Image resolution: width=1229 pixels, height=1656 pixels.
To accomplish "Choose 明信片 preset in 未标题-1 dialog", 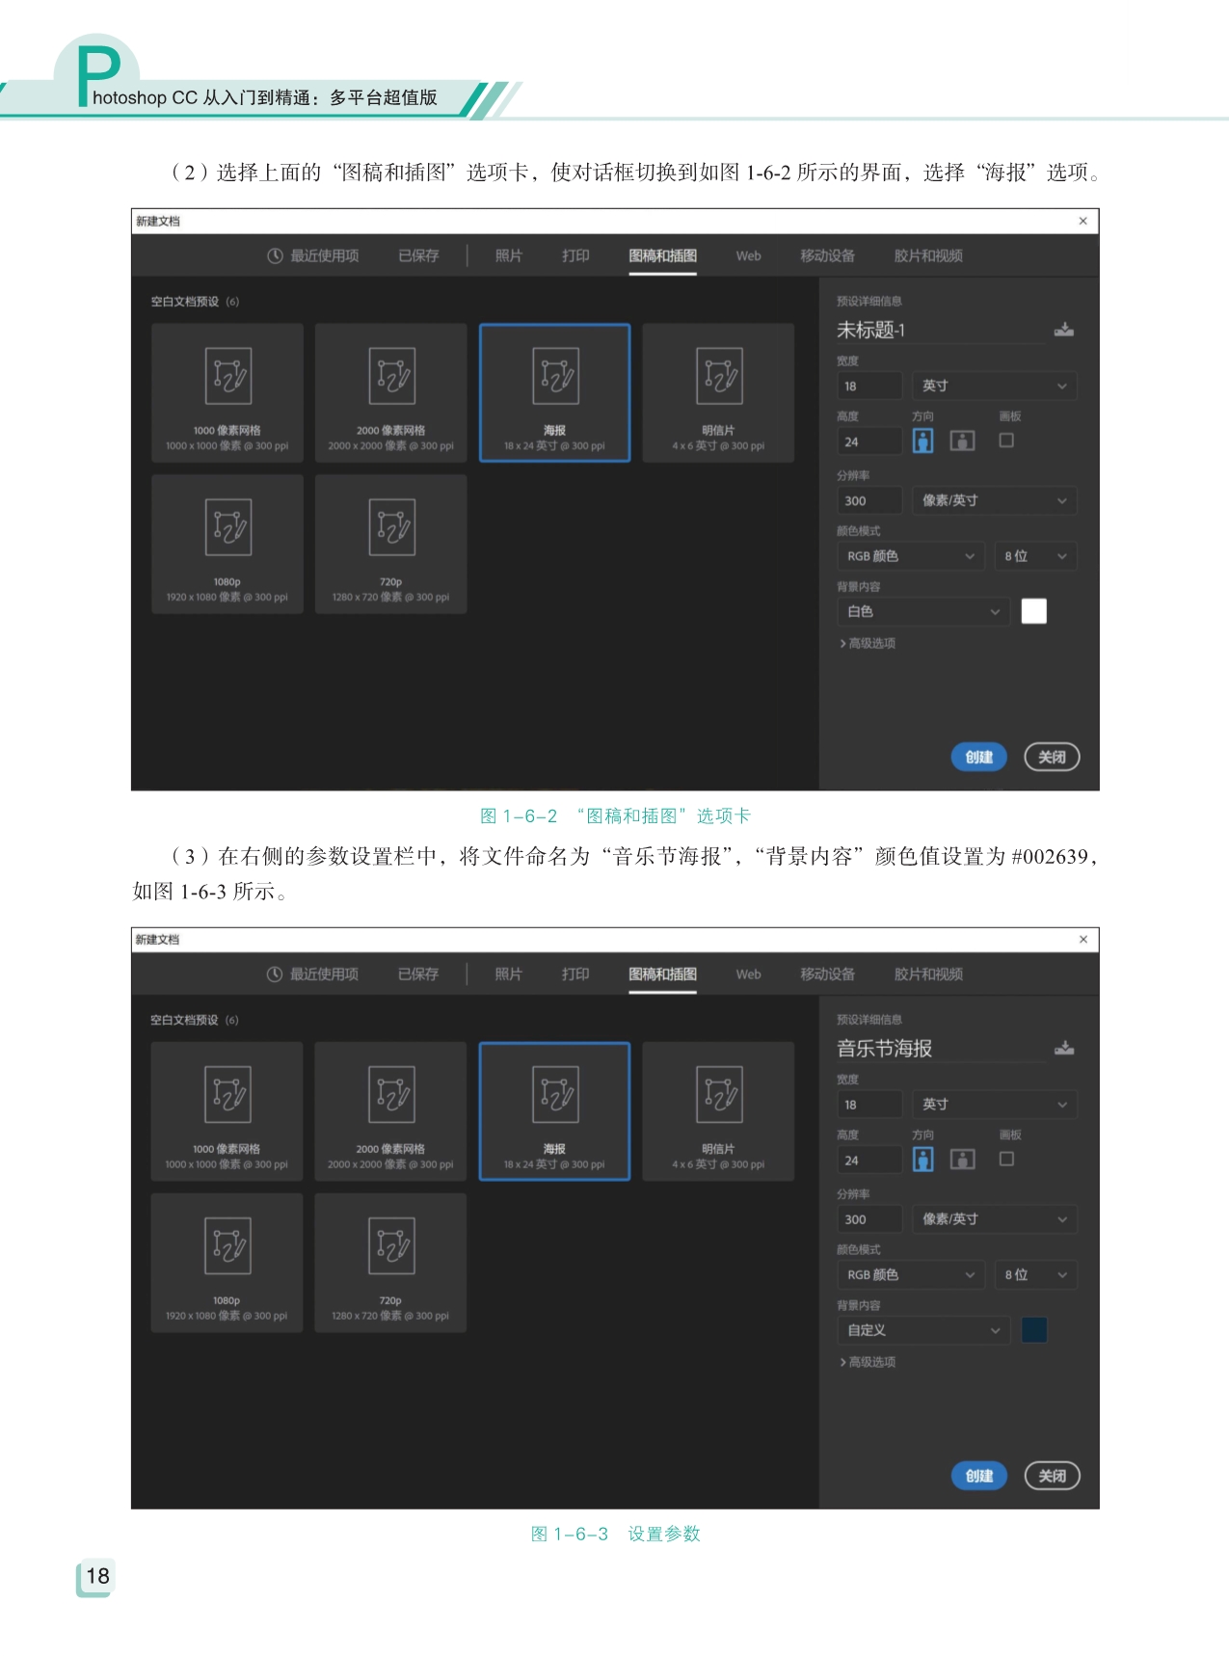I will [x=718, y=393].
